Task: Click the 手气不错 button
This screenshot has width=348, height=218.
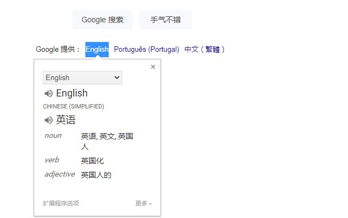Action: pos(165,20)
